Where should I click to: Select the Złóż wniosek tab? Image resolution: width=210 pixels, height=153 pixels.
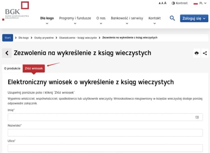(x=34, y=68)
